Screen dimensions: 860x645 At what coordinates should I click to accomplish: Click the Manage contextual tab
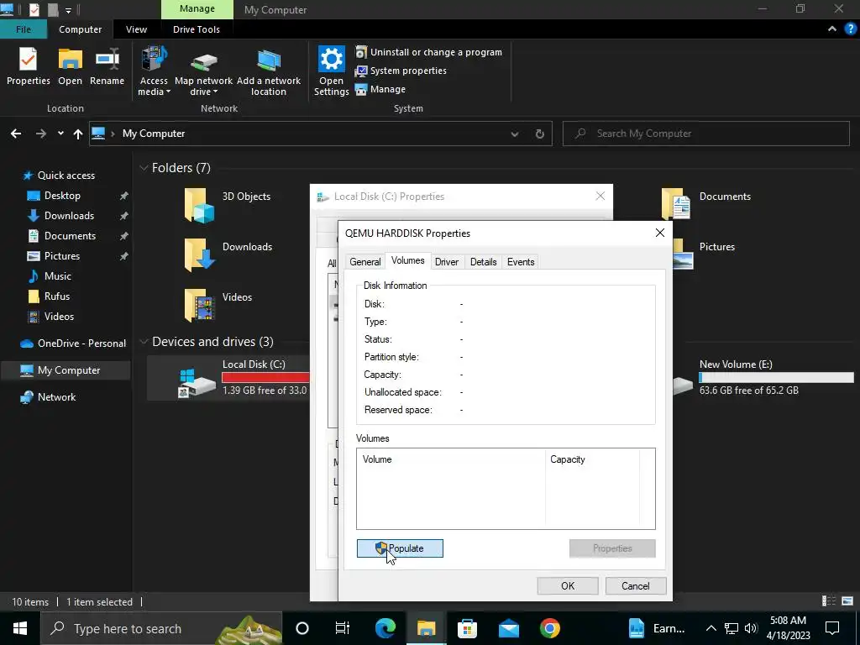pos(197,8)
